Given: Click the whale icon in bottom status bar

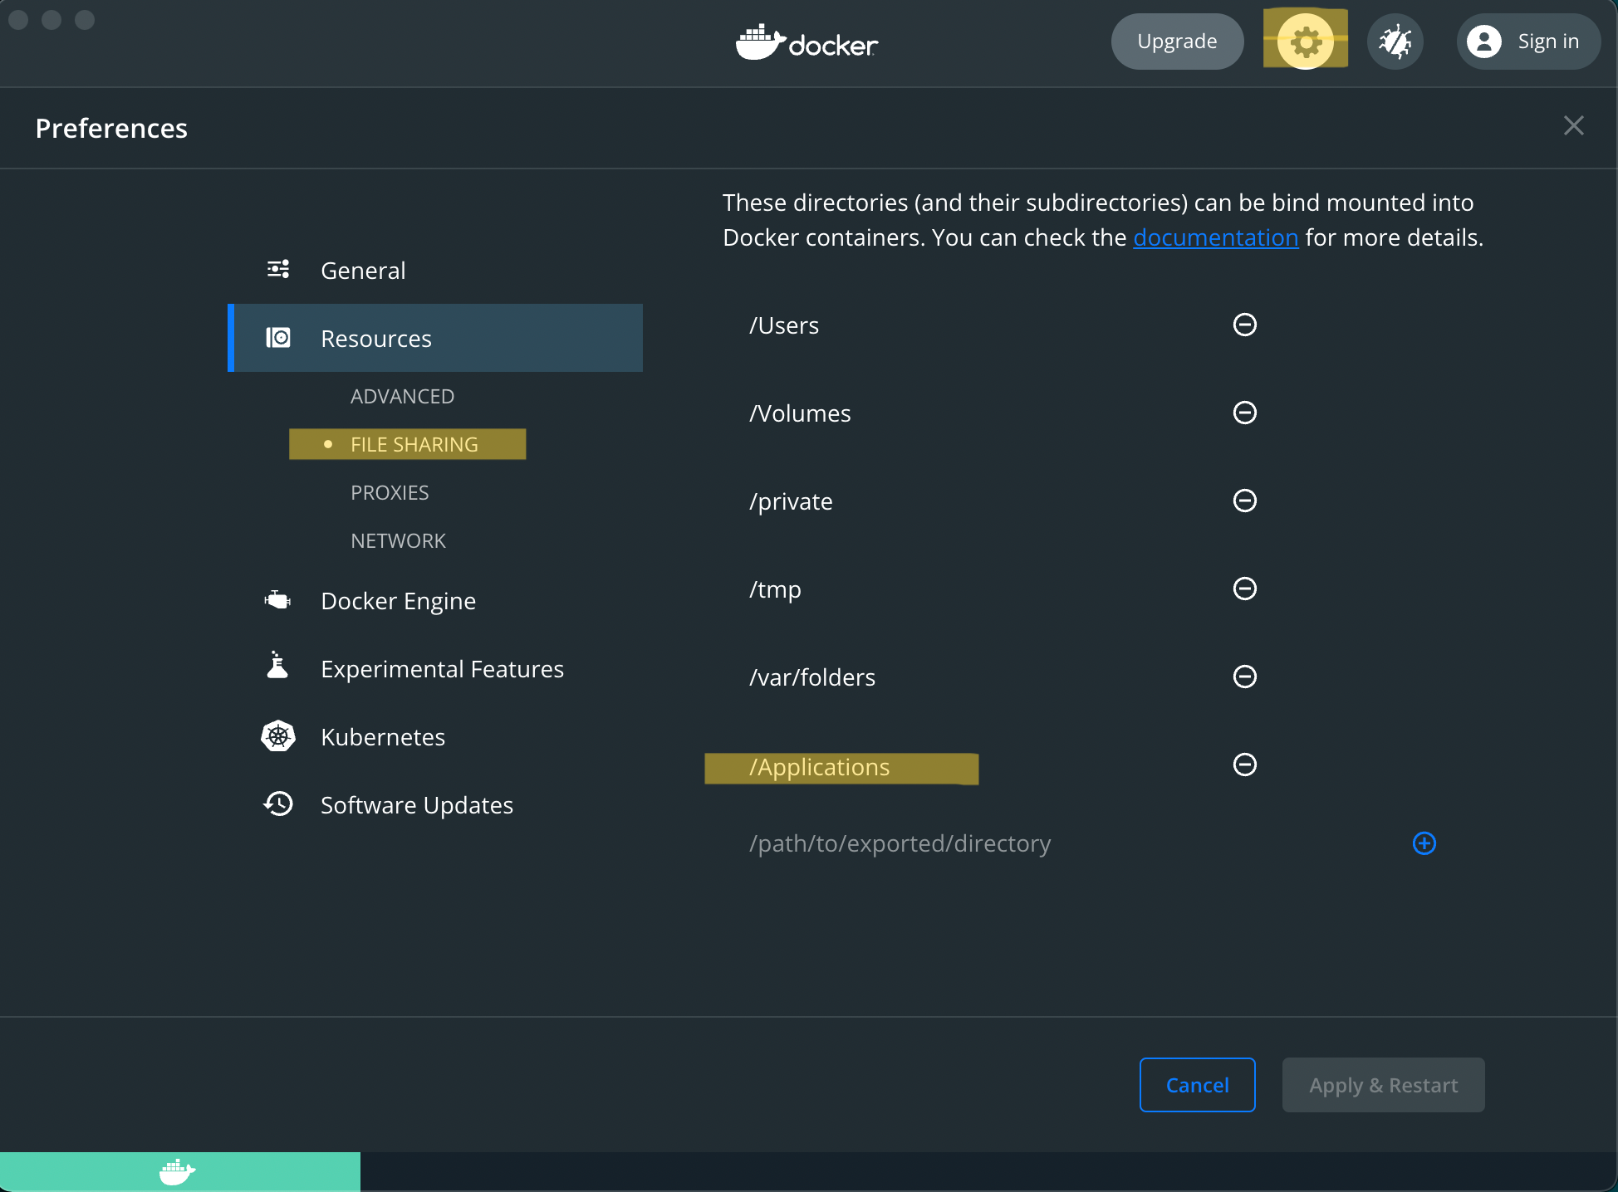Looking at the screenshot, I should [177, 1172].
